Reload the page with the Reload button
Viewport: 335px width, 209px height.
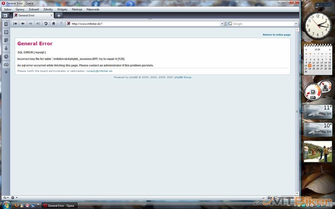coord(46,24)
